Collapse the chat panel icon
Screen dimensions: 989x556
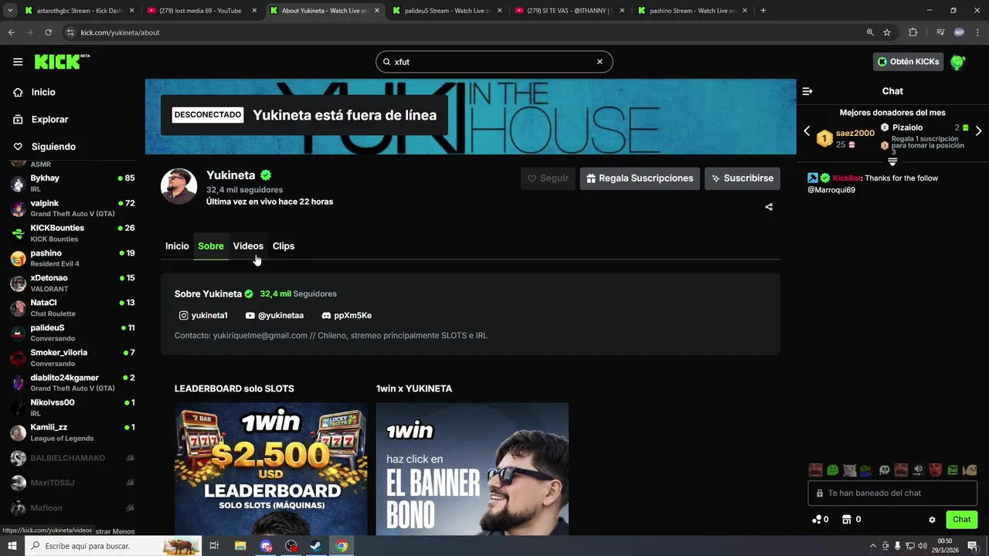[x=807, y=91]
